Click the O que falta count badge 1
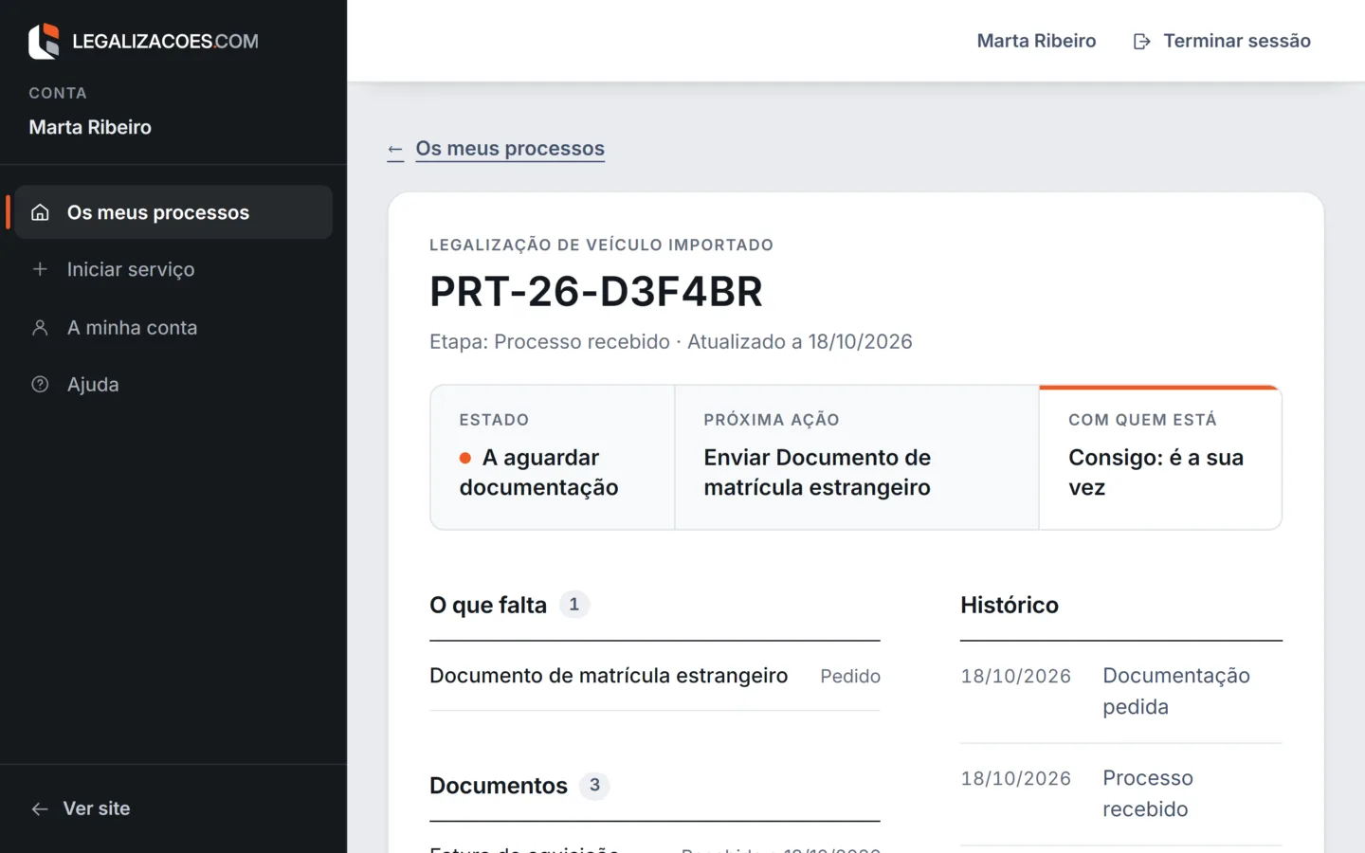The width and height of the screenshot is (1365, 853). 573,605
